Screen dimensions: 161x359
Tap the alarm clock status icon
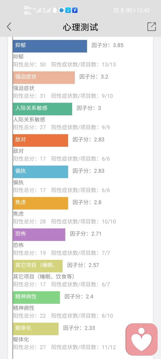[x=116, y=10]
